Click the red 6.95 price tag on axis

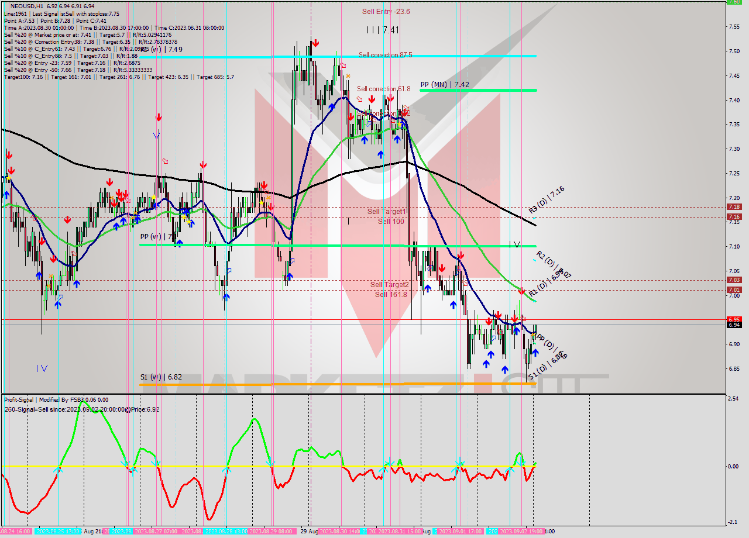(734, 319)
